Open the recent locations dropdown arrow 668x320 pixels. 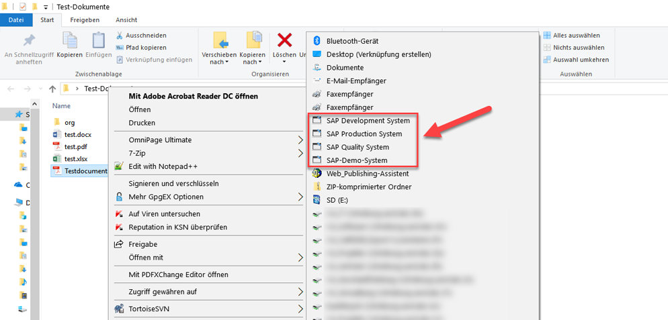pos(40,89)
